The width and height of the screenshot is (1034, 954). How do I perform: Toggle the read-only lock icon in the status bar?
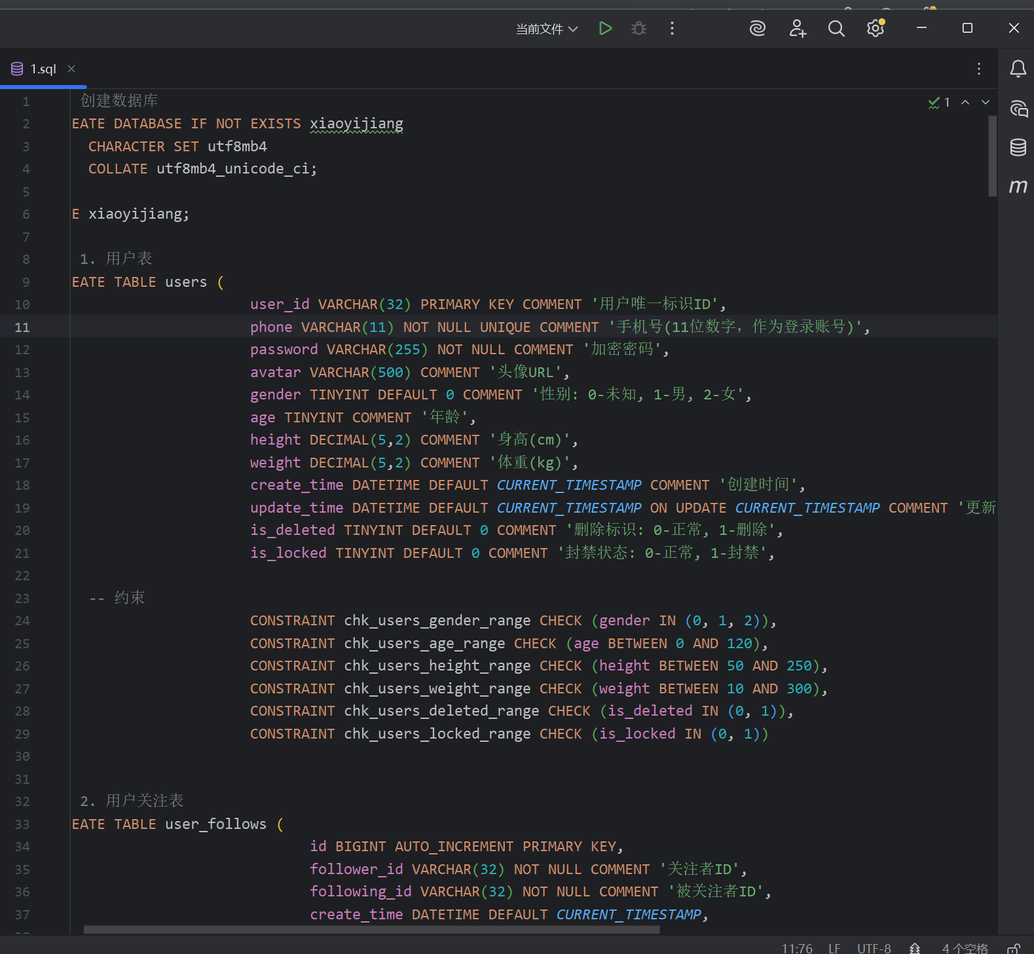pyautogui.click(x=1014, y=948)
